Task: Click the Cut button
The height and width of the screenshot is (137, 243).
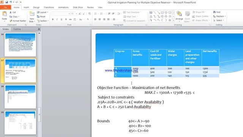Action: pos(13,12)
